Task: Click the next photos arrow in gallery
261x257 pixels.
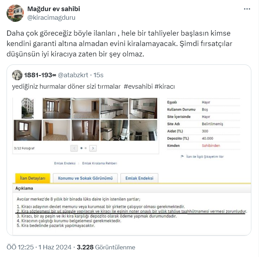Action: click(93, 148)
